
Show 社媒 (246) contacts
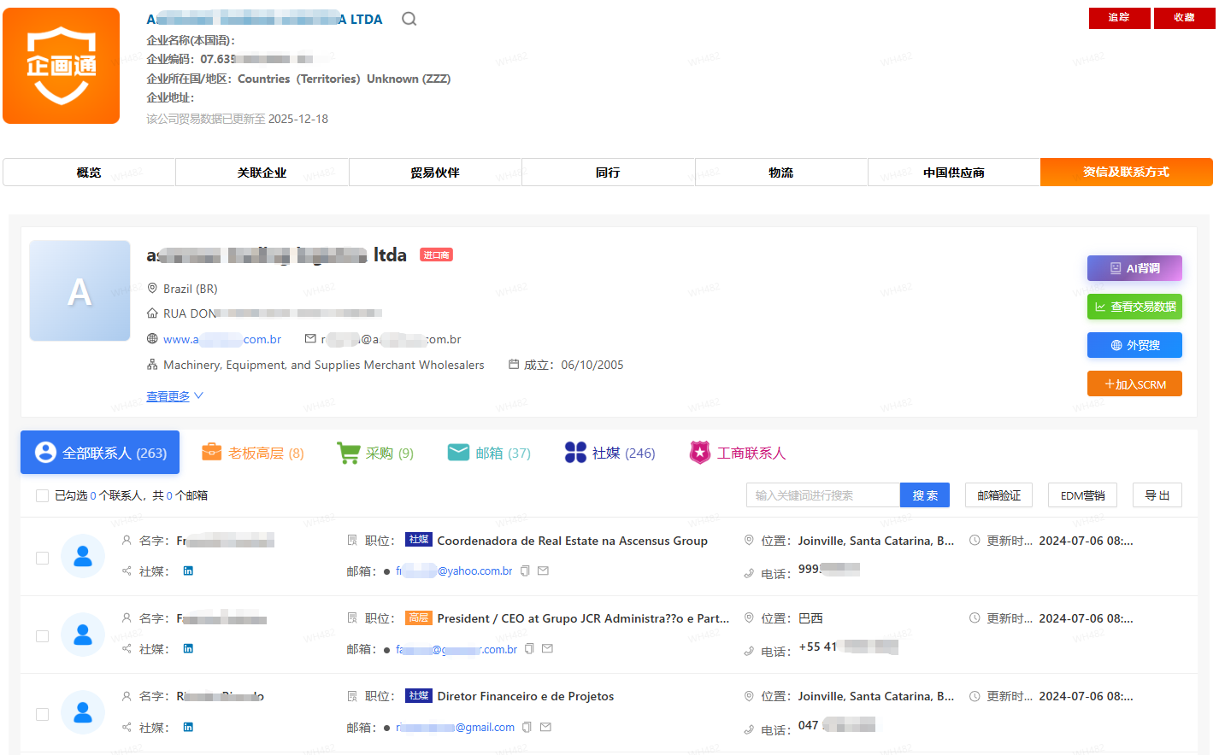[610, 453]
